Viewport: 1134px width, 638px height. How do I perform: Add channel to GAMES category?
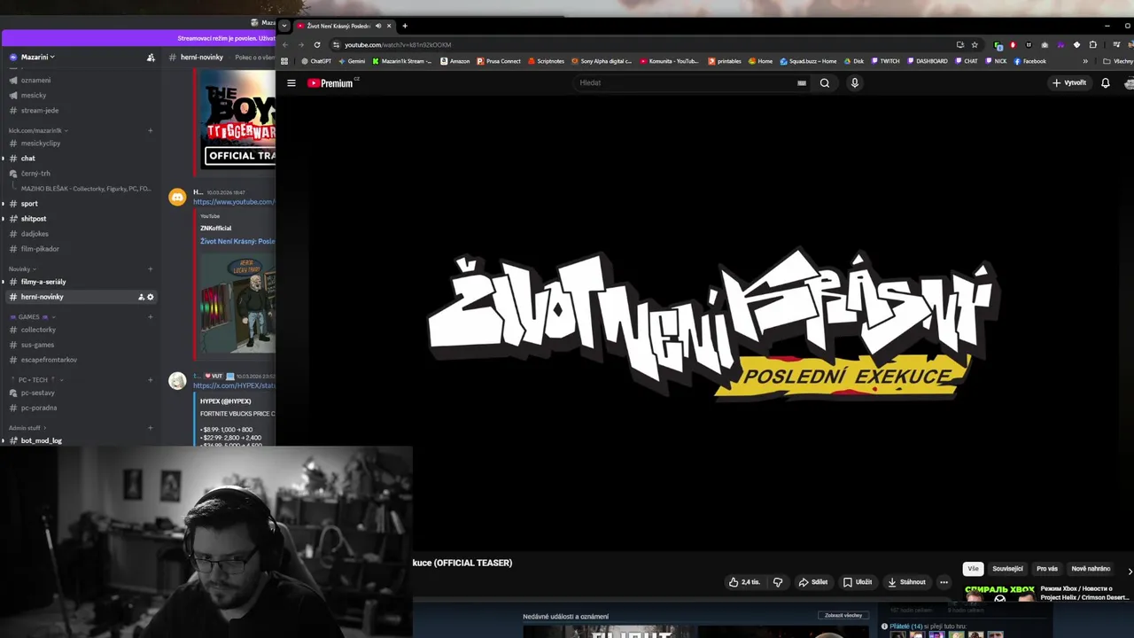click(151, 316)
